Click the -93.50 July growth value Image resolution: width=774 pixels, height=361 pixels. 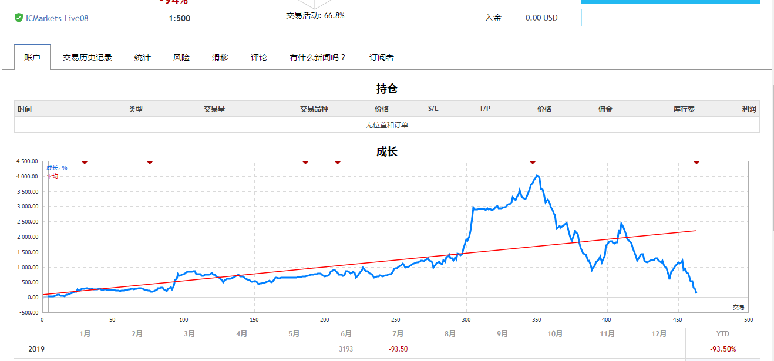[x=398, y=349]
